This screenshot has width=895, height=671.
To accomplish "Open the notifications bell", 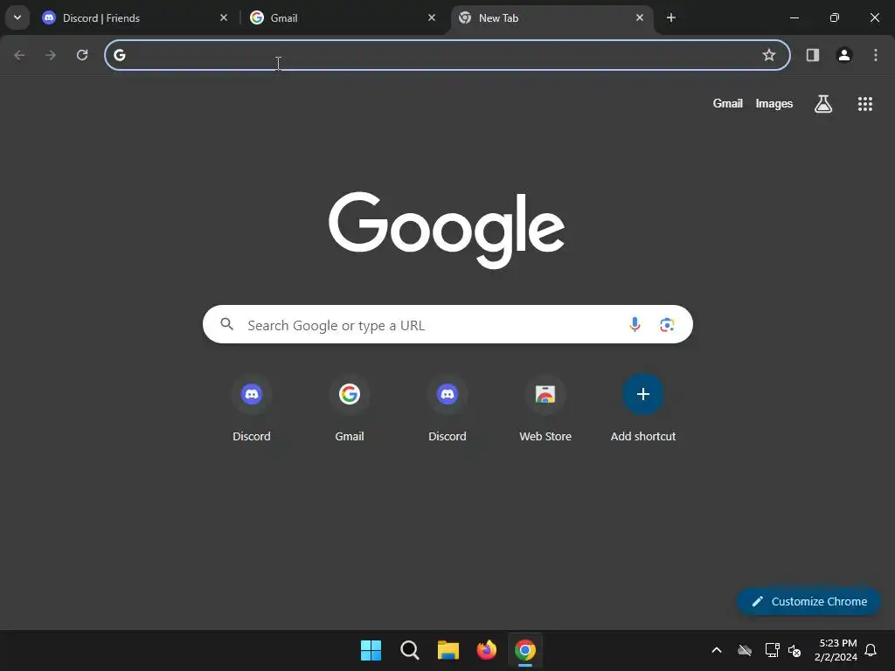I will pyautogui.click(x=871, y=650).
